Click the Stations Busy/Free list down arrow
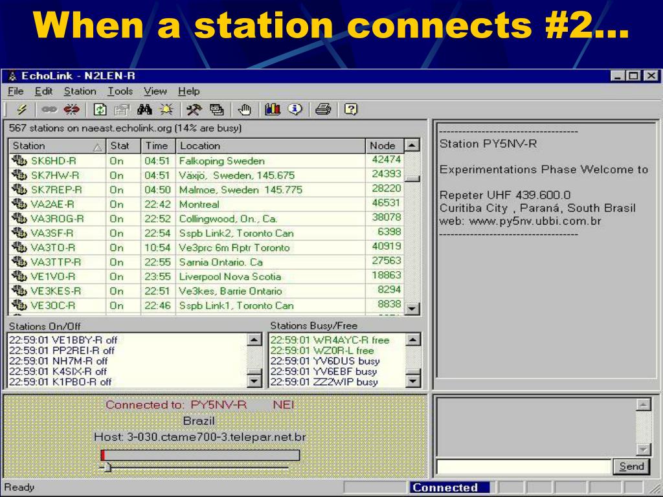 tap(413, 381)
